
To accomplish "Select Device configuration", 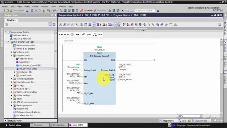I will point(26,46).
